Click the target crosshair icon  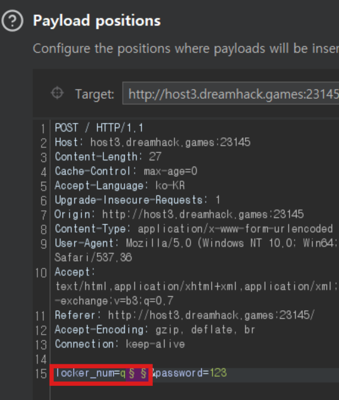[58, 93]
